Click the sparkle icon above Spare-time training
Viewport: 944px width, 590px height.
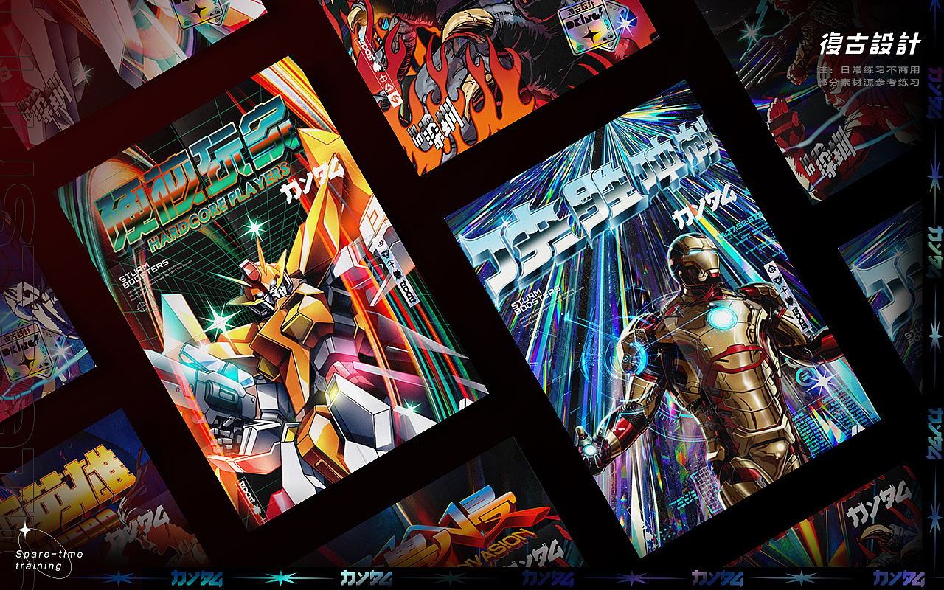pos(25,530)
